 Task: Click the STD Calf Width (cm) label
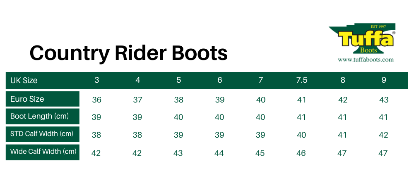pos(42,134)
